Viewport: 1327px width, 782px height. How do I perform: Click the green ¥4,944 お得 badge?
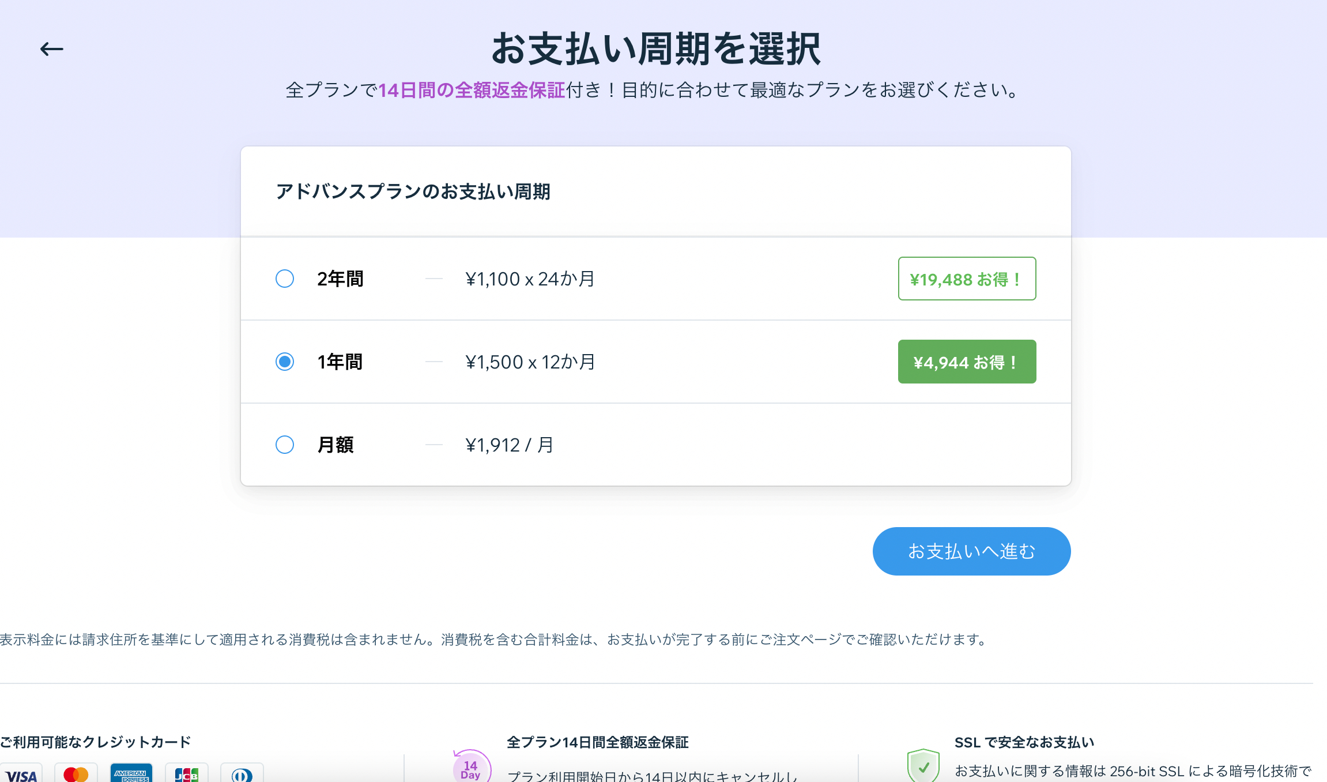tap(966, 362)
